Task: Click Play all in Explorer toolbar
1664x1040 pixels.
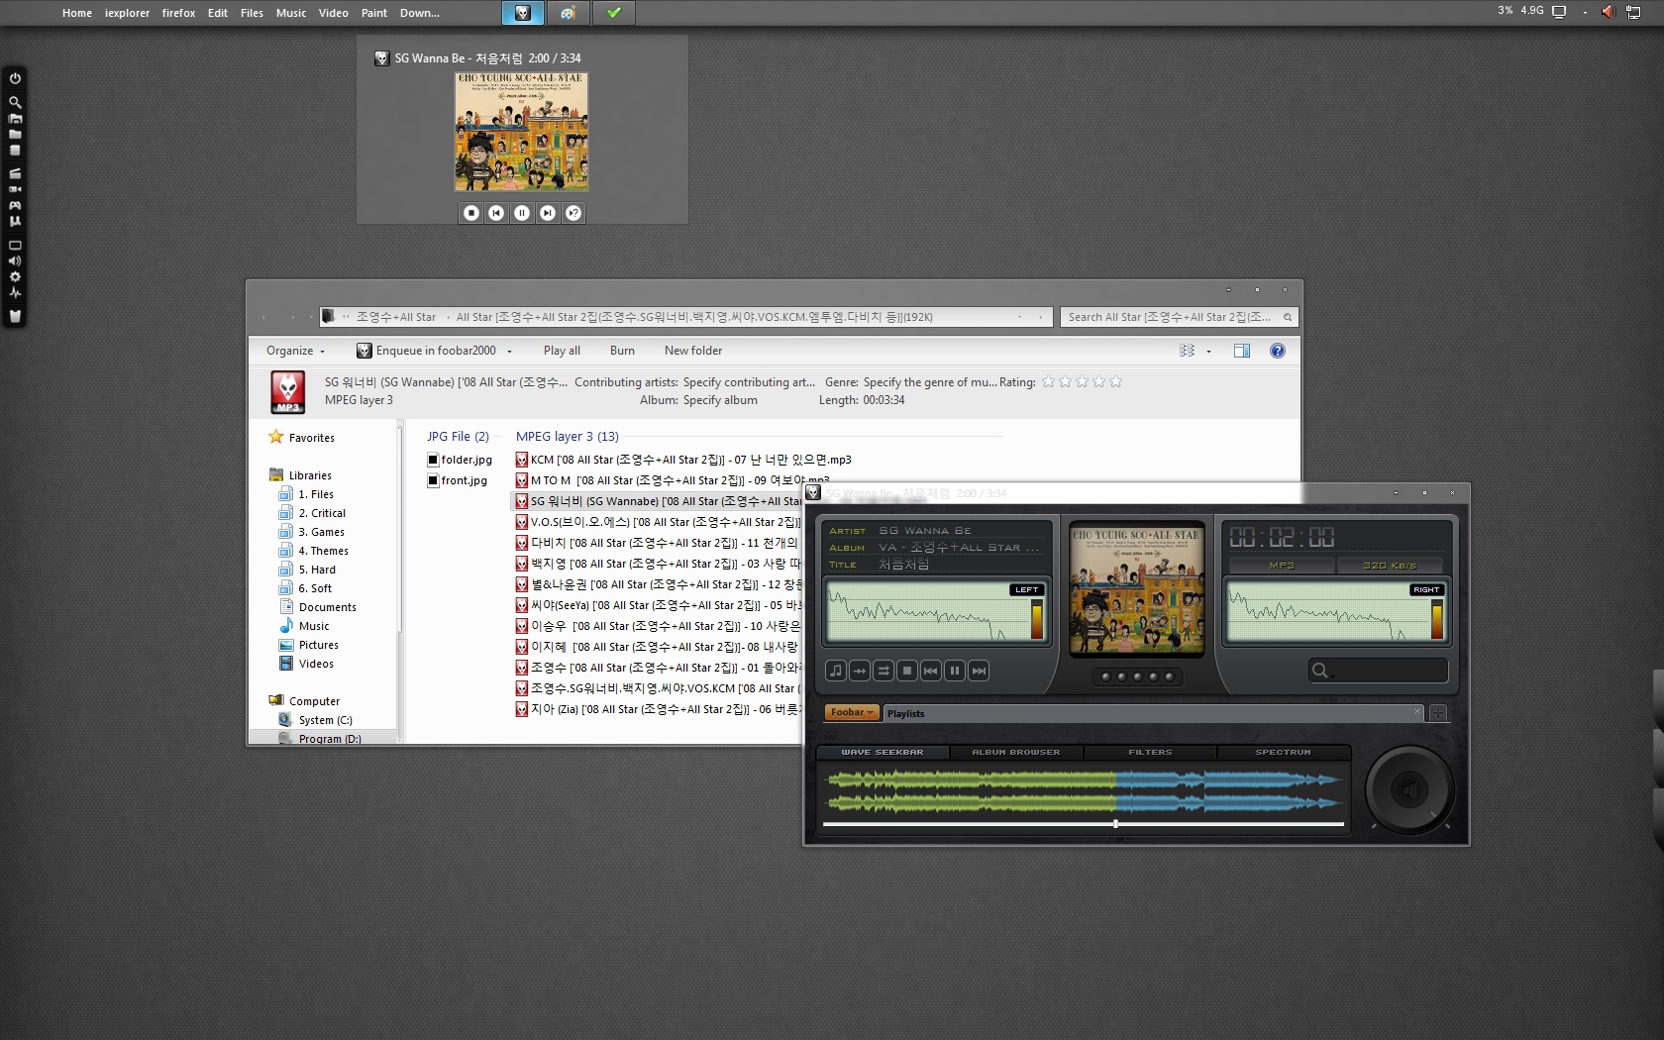Action: pos(562,351)
